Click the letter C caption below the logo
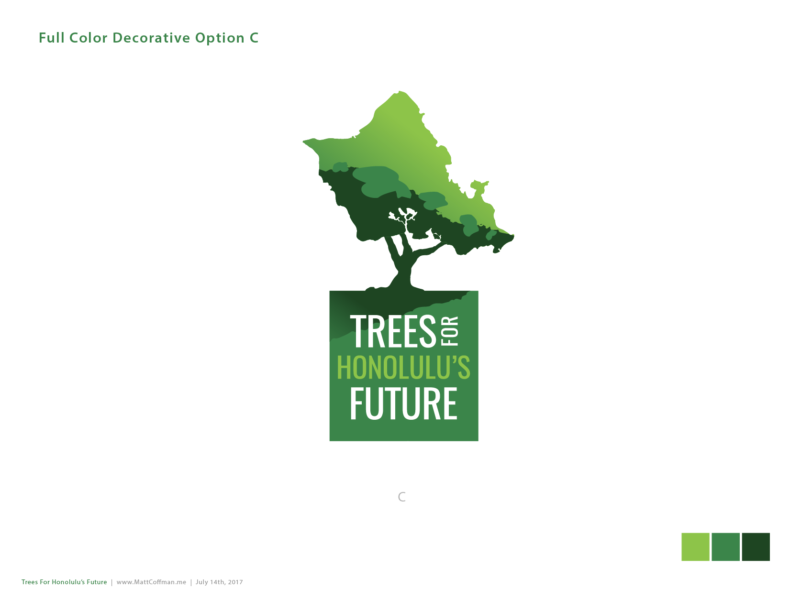 [x=402, y=497]
